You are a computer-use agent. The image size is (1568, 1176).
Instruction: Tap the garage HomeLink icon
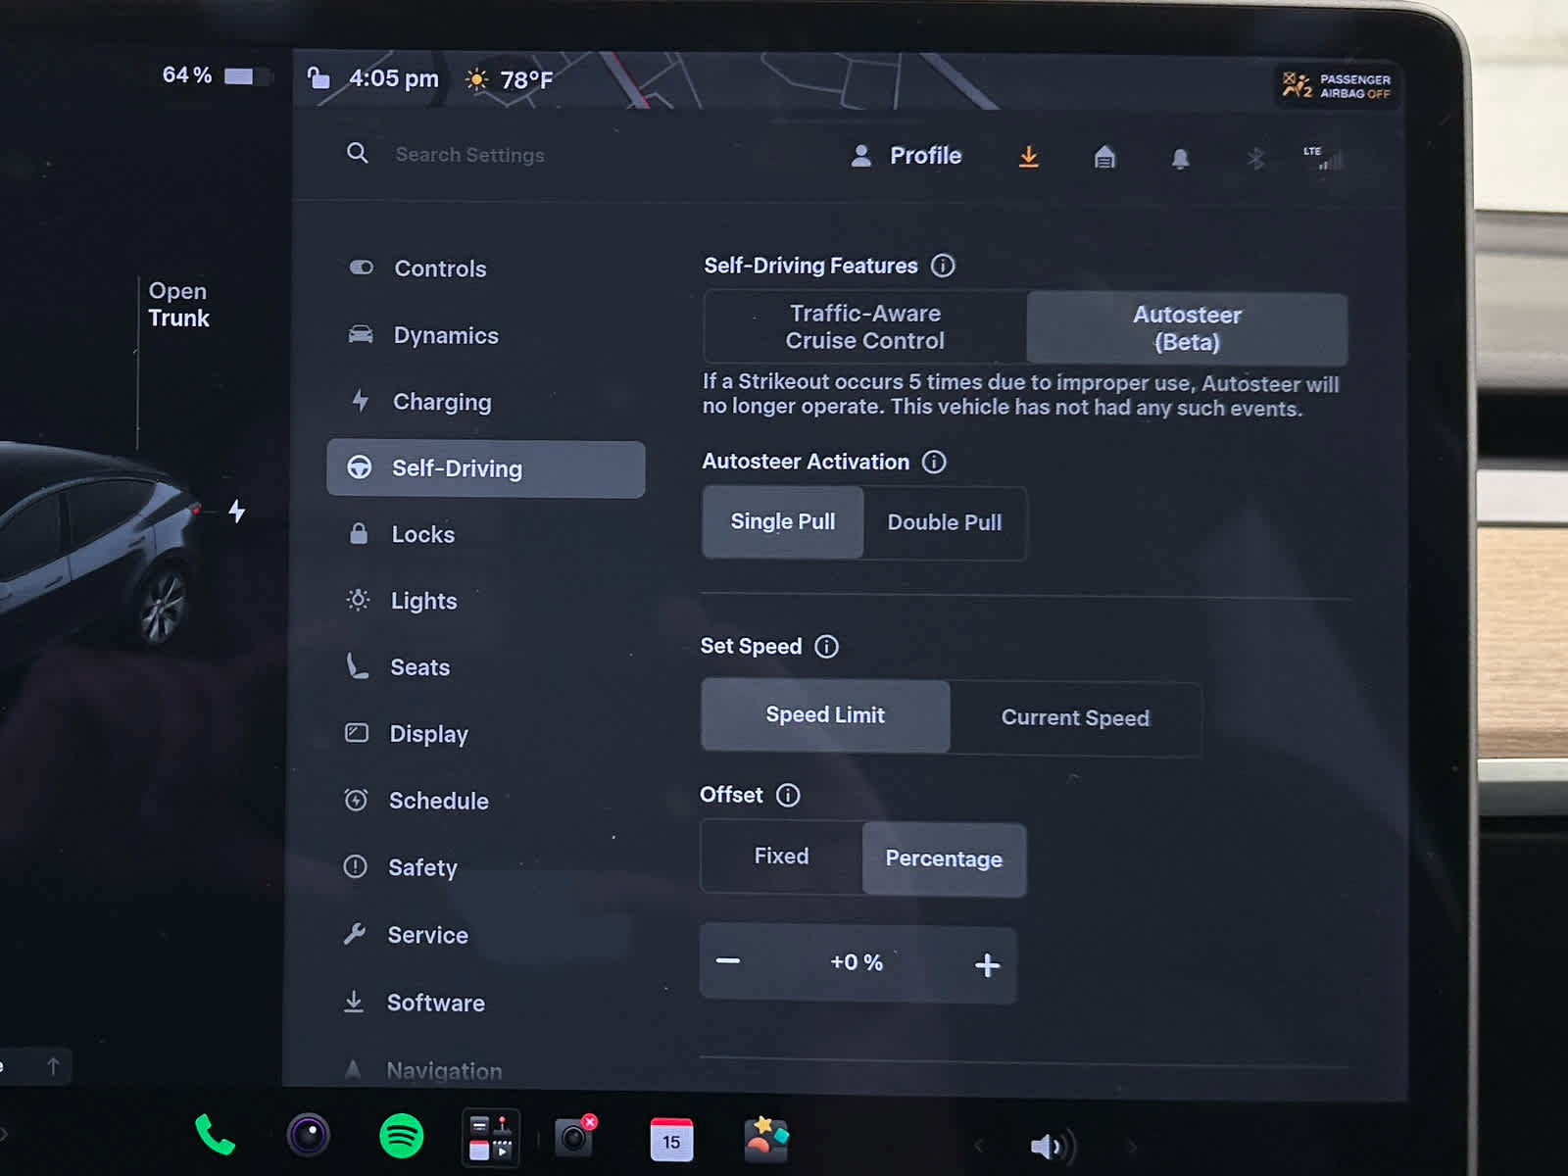pyautogui.click(x=1104, y=157)
